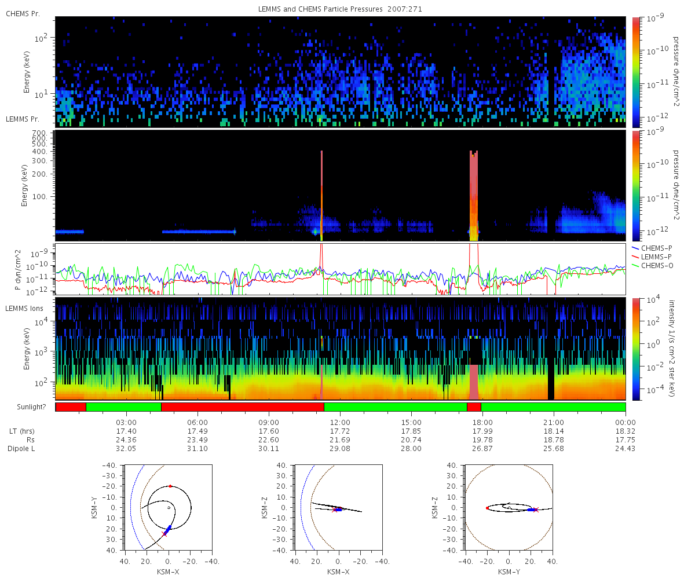Viewport: 695px width, 579px height.
Task: Click the final green Sunlight segment ending at 00:00
Action: 553,407
